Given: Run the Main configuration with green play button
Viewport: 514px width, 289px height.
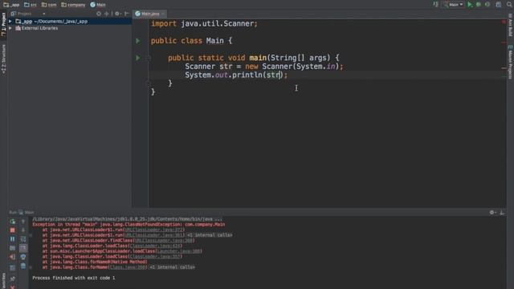Looking at the screenshot, I should pyautogui.click(x=470, y=5).
